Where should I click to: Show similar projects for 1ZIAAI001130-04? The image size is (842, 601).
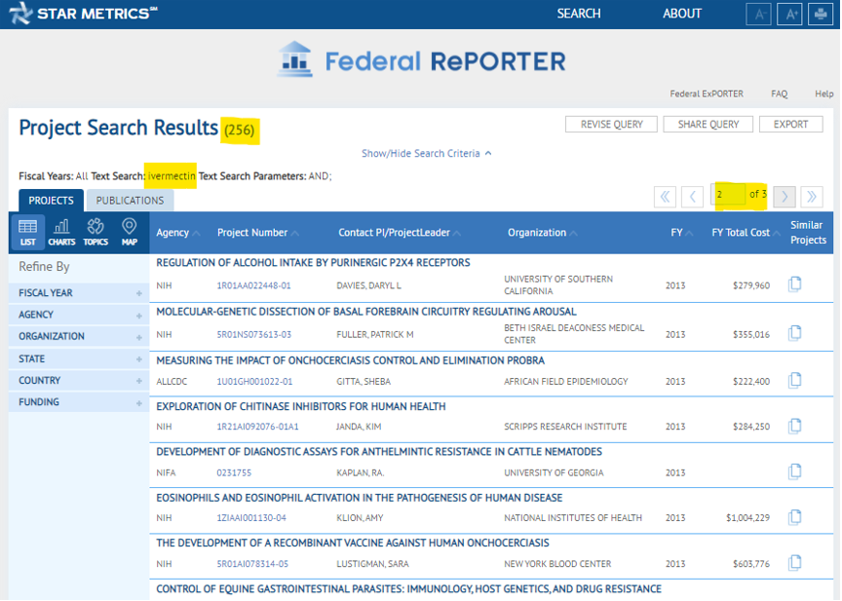(795, 517)
